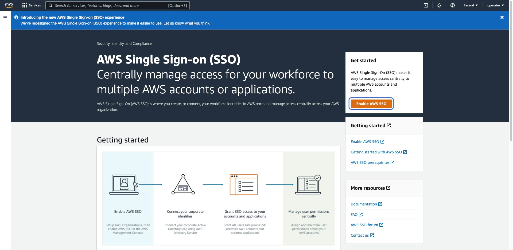
Task: Expand the hamburger side navigation
Action: coord(5,16)
